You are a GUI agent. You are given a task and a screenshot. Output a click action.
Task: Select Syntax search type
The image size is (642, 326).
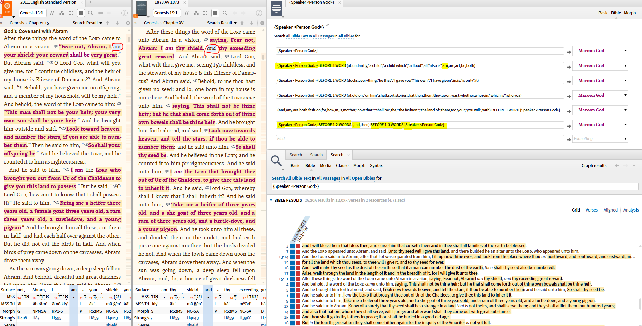point(376,166)
